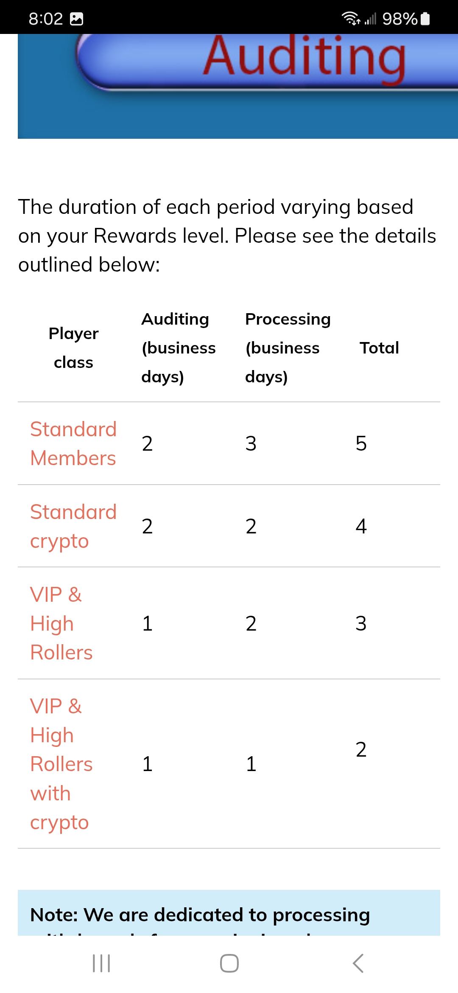Tap the 8:02 clock in status bar
Image resolution: width=458 pixels, height=993 pixels.
point(45,19)
